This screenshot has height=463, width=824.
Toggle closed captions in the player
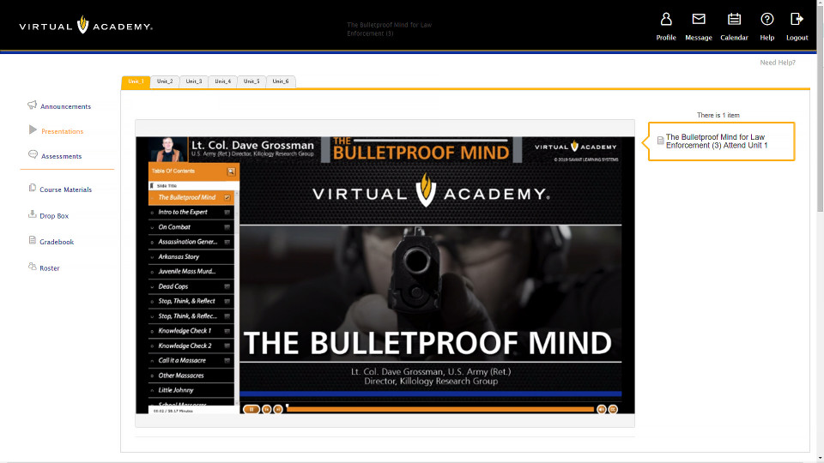point(613,409)
